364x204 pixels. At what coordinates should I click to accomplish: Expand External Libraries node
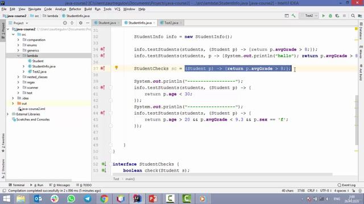[x=7, y=114]
